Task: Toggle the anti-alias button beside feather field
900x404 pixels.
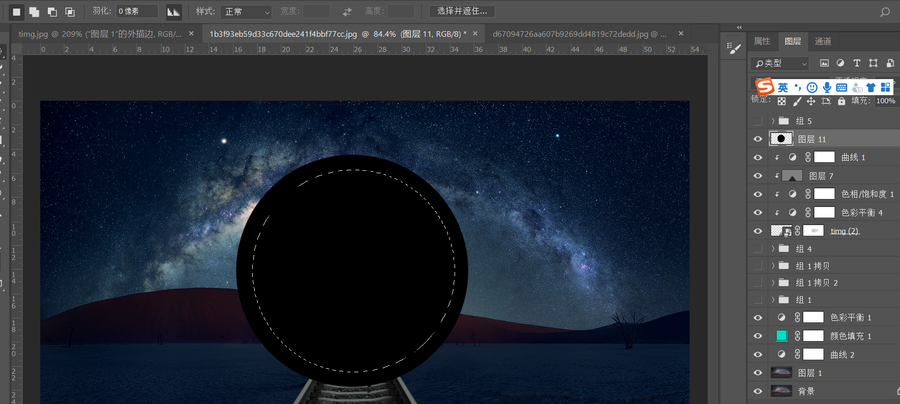Action: point(174,12)
